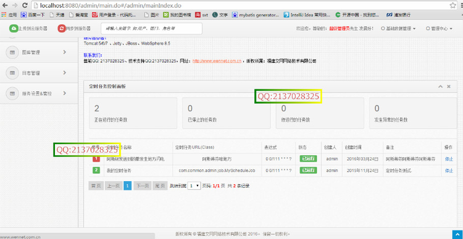Image resolution: width=463 pixels, height=239 pixels.
Task: Open the IntelliJ Idea 常用快 bookmark
Action: pyautogui.click(x=307, y=14)
